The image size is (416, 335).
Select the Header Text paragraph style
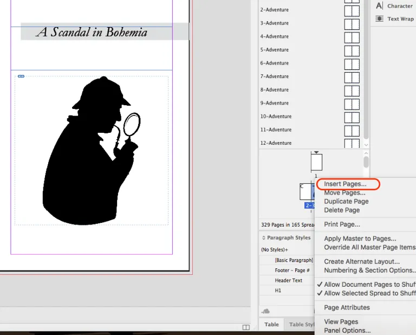pos(288,280)
